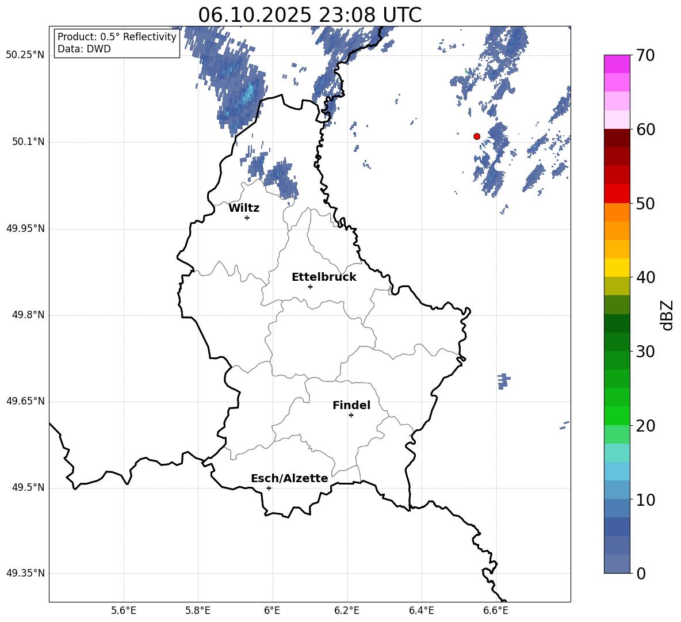Click the Product: 0.5° Reflectivity text
Viewport: 681px width, 622px height.
(x=117, y=37)
